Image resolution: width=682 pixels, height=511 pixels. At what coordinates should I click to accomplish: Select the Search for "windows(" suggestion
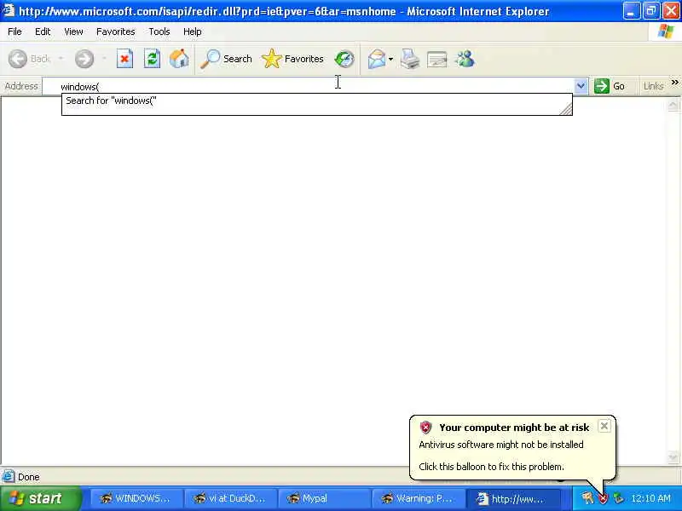[x=316, y=100]
